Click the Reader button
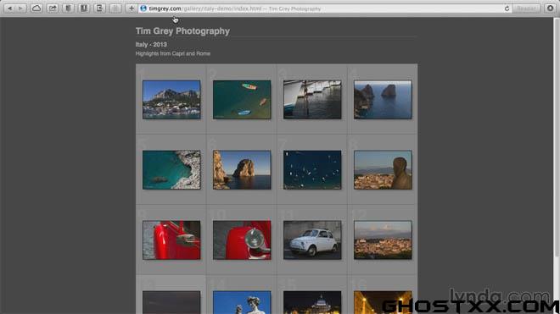 point(526,8)
